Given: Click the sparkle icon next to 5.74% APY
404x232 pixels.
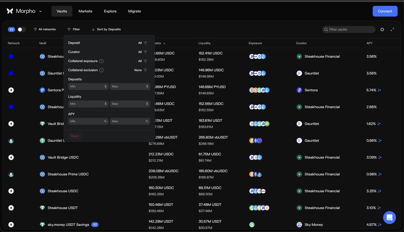Looking at the screenshot, I should click(379, 90).
